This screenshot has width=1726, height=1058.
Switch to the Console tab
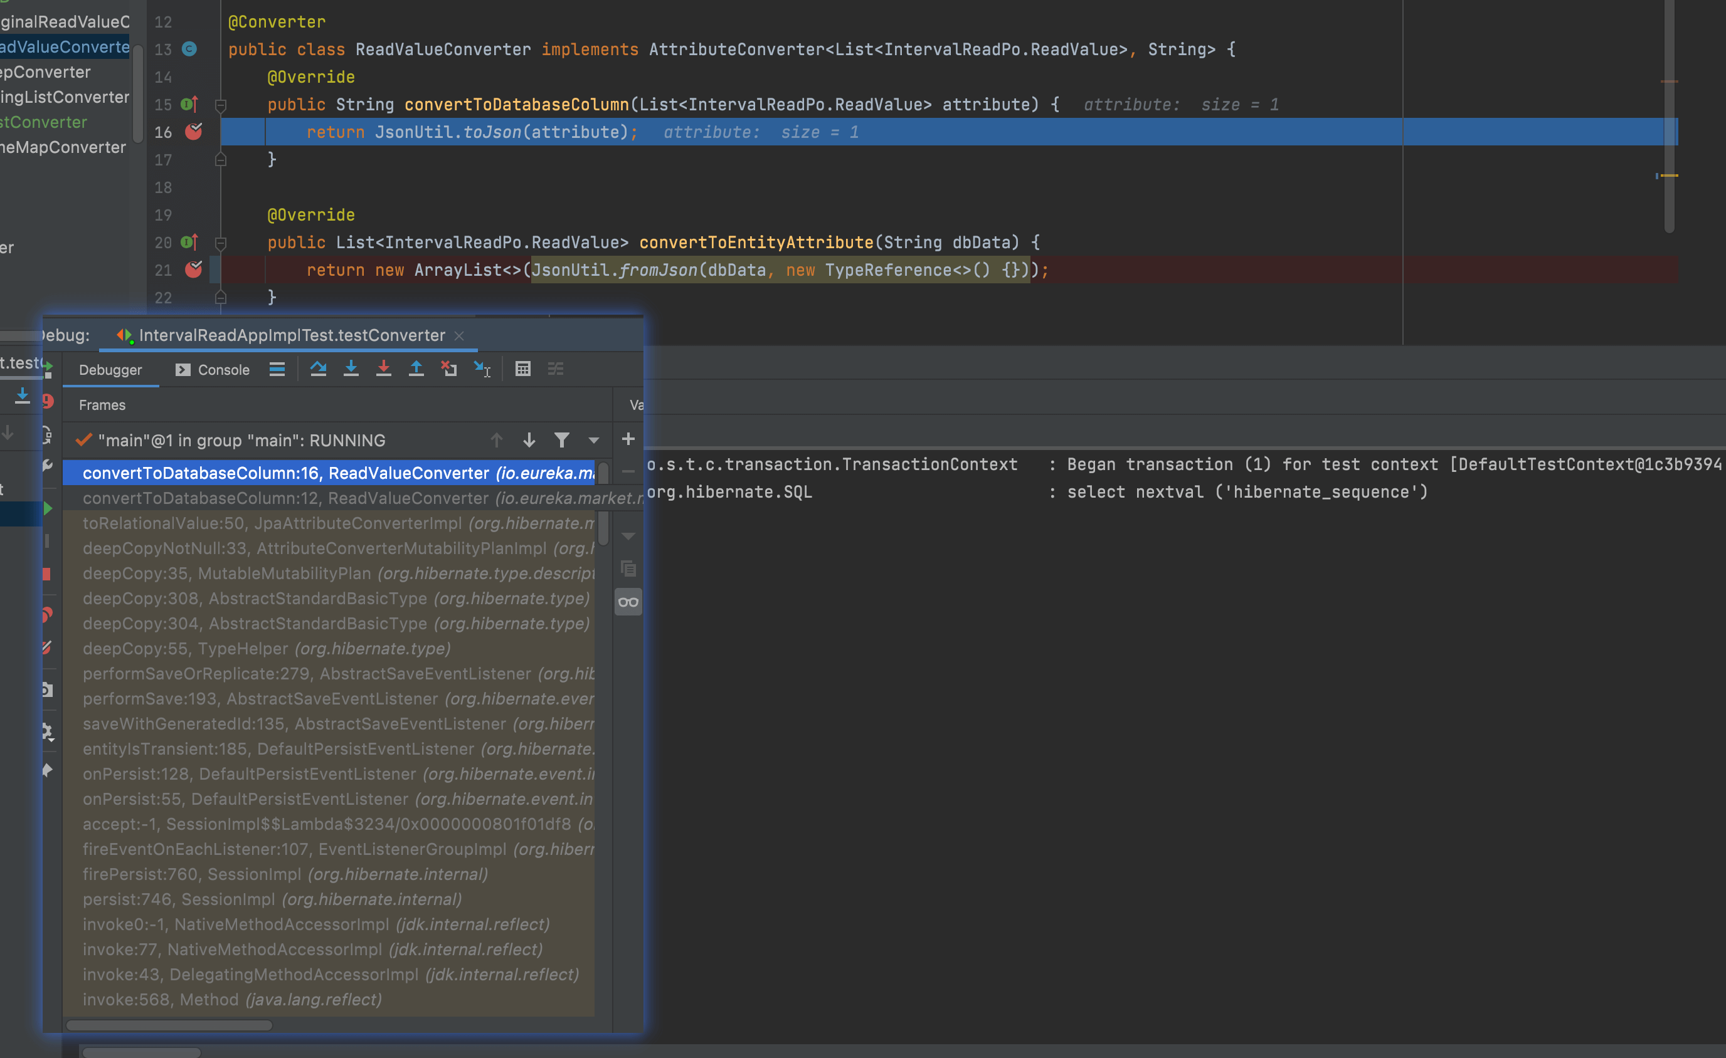click(213, 370)
